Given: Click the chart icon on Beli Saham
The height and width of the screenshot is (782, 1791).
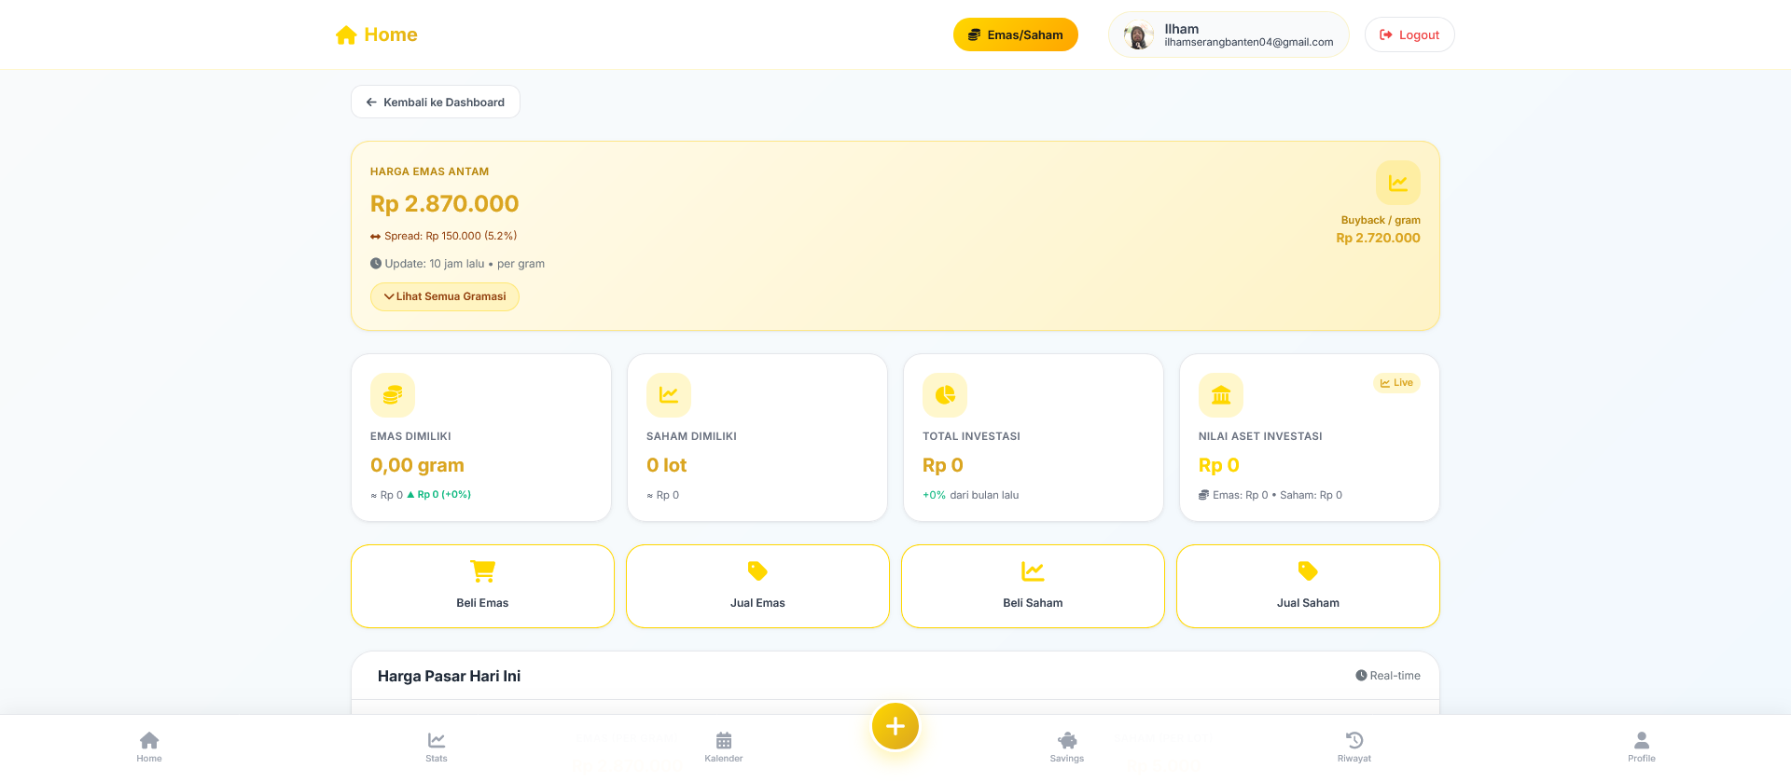Looking at the screenshot, I should coord(1033,571).
